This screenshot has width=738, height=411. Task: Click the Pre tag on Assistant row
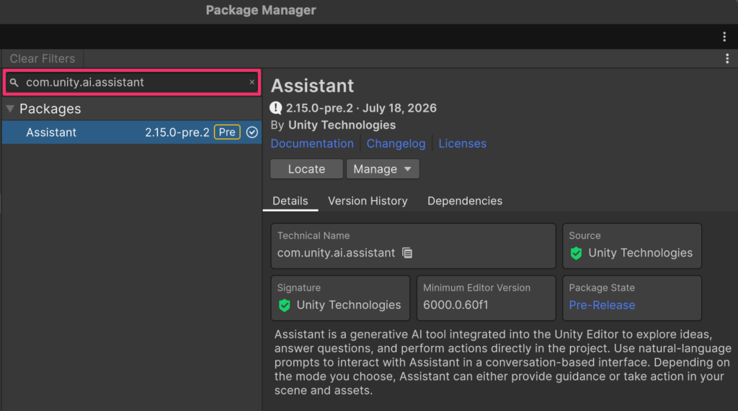coord(227,132)
